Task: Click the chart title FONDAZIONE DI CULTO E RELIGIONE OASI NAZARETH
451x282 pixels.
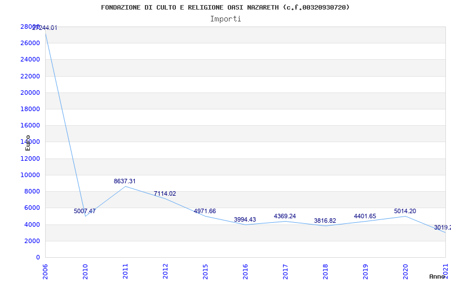Action: tap(225, 7)
